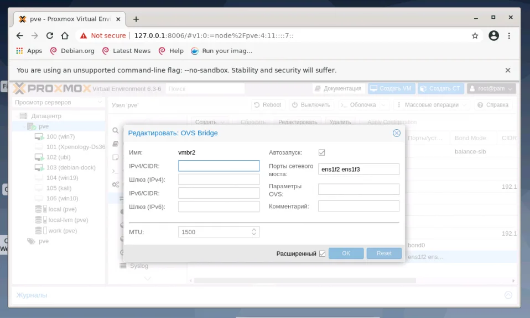Click the Создать CT button

point(441,88)
